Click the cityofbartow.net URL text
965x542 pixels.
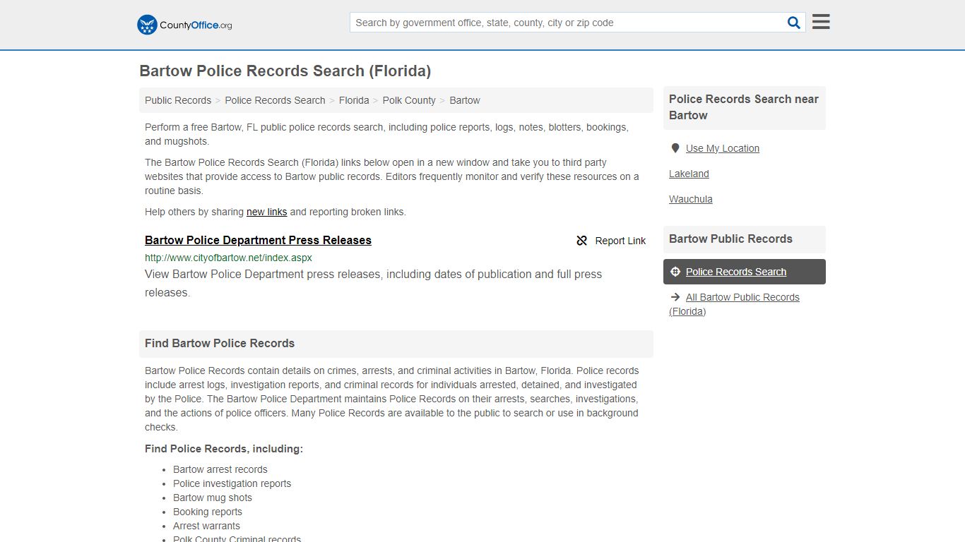(228, 258)
